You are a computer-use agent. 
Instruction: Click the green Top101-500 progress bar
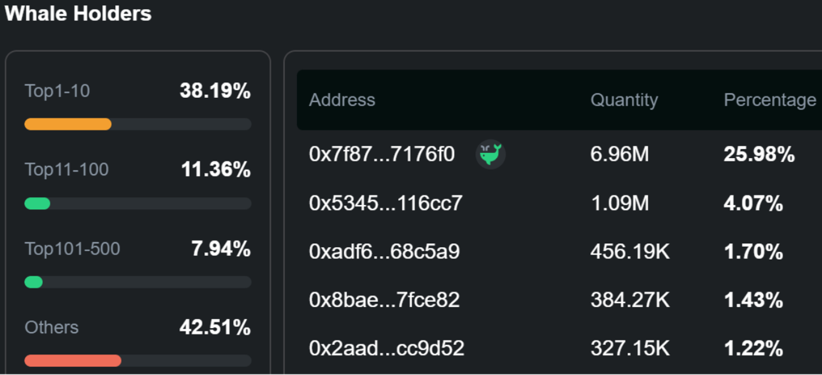pos(34,282)
